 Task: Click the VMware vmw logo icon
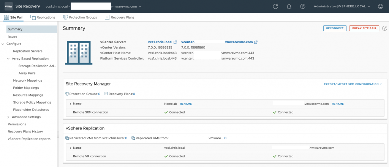(x=8, y=6)
